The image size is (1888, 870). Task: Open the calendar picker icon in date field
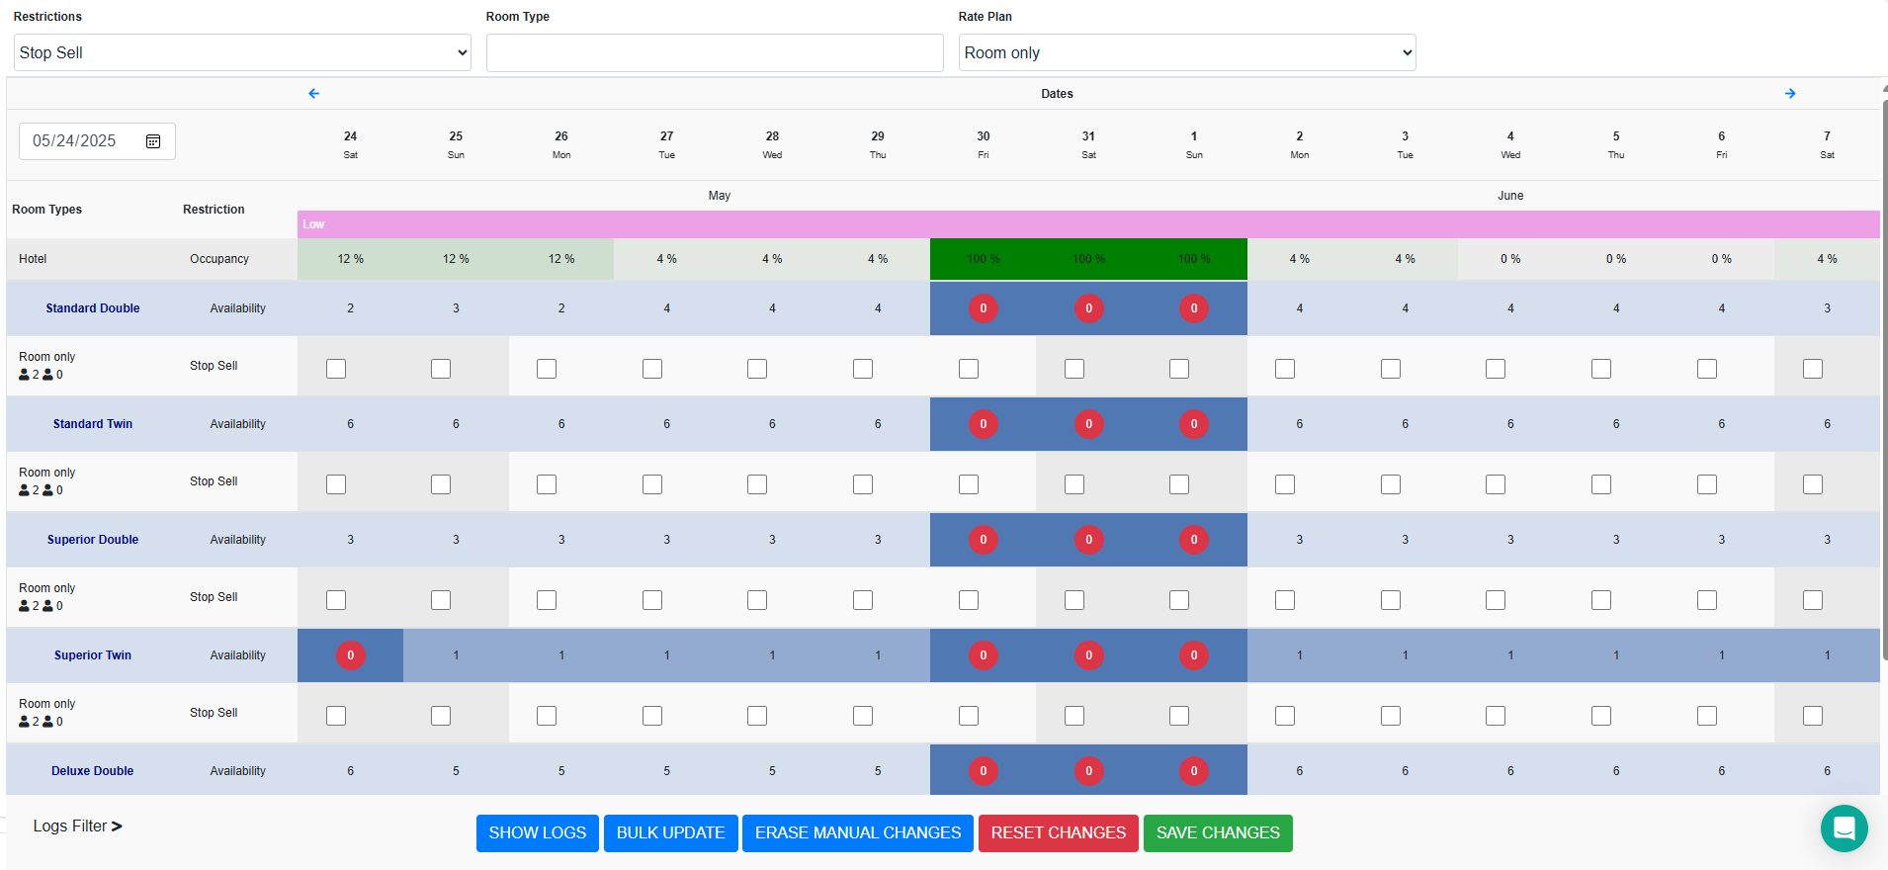[153, 141]
